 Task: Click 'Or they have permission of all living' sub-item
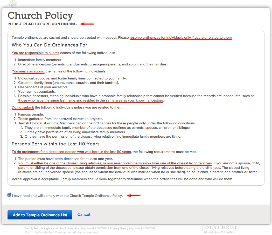tap(75, 132)
